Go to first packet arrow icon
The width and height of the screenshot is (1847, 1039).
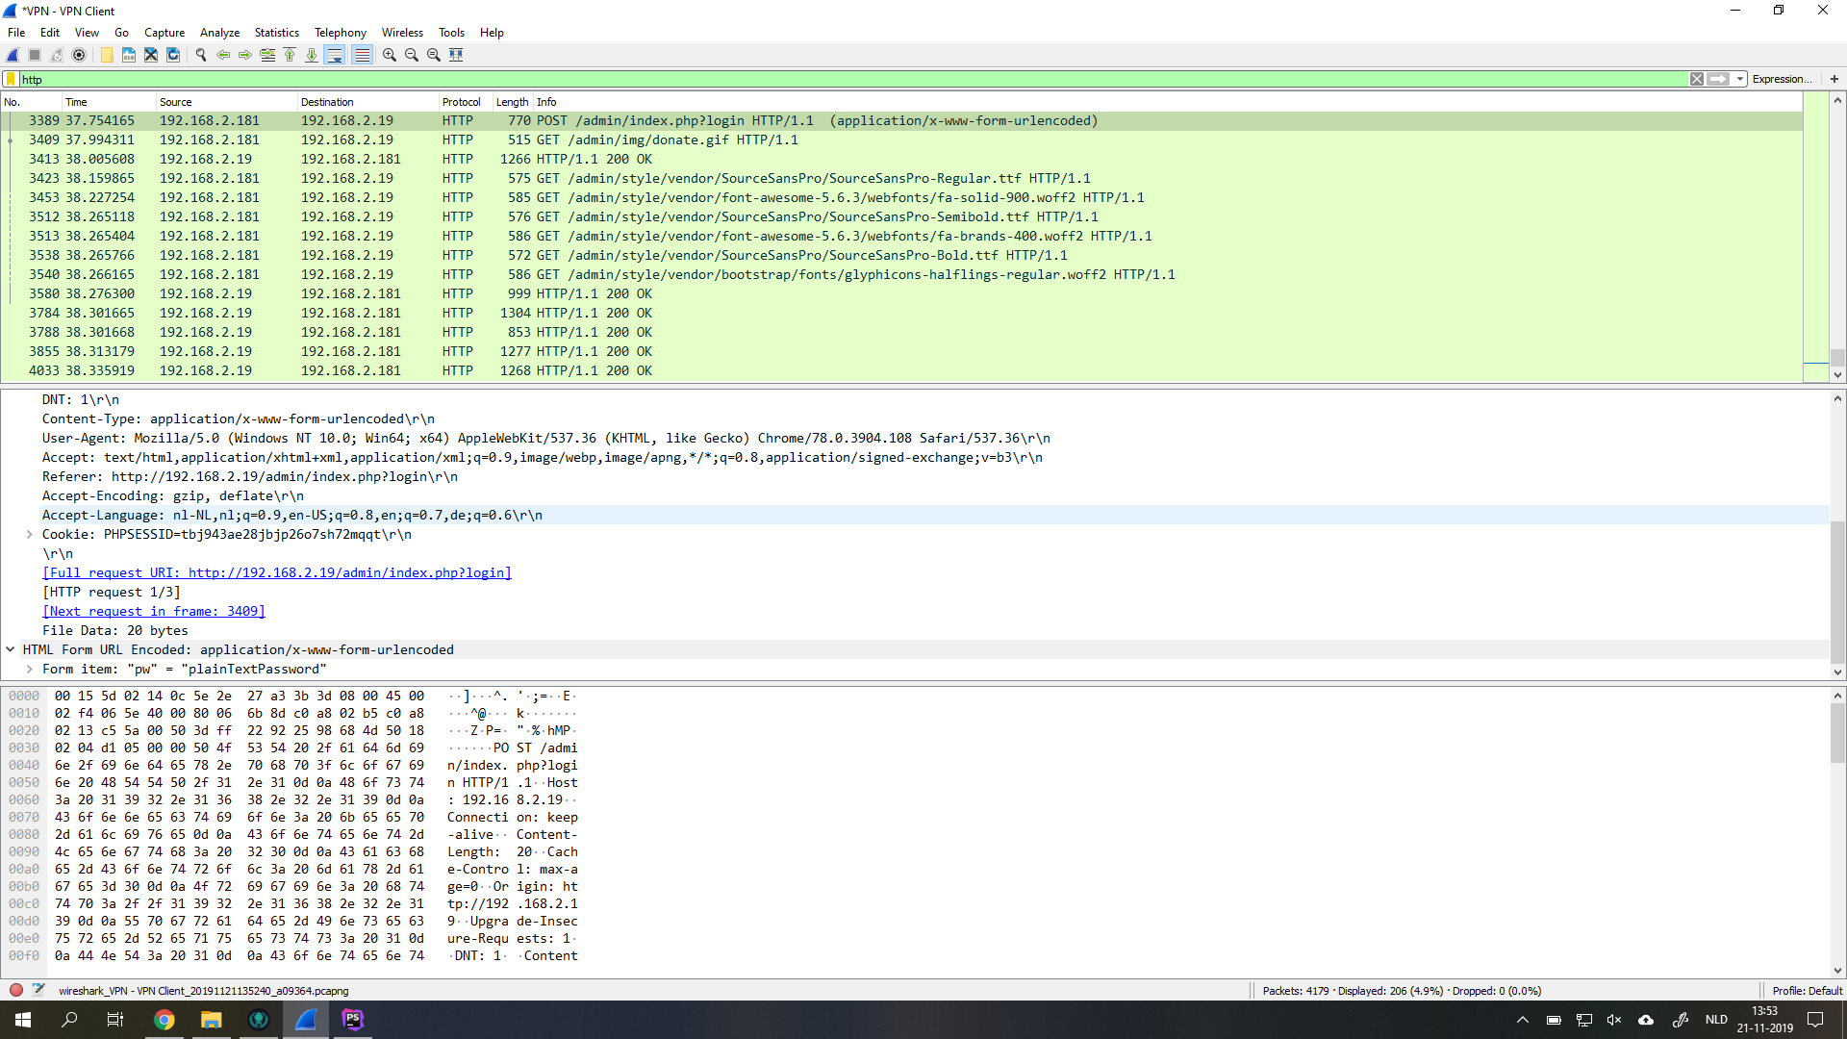290,55
